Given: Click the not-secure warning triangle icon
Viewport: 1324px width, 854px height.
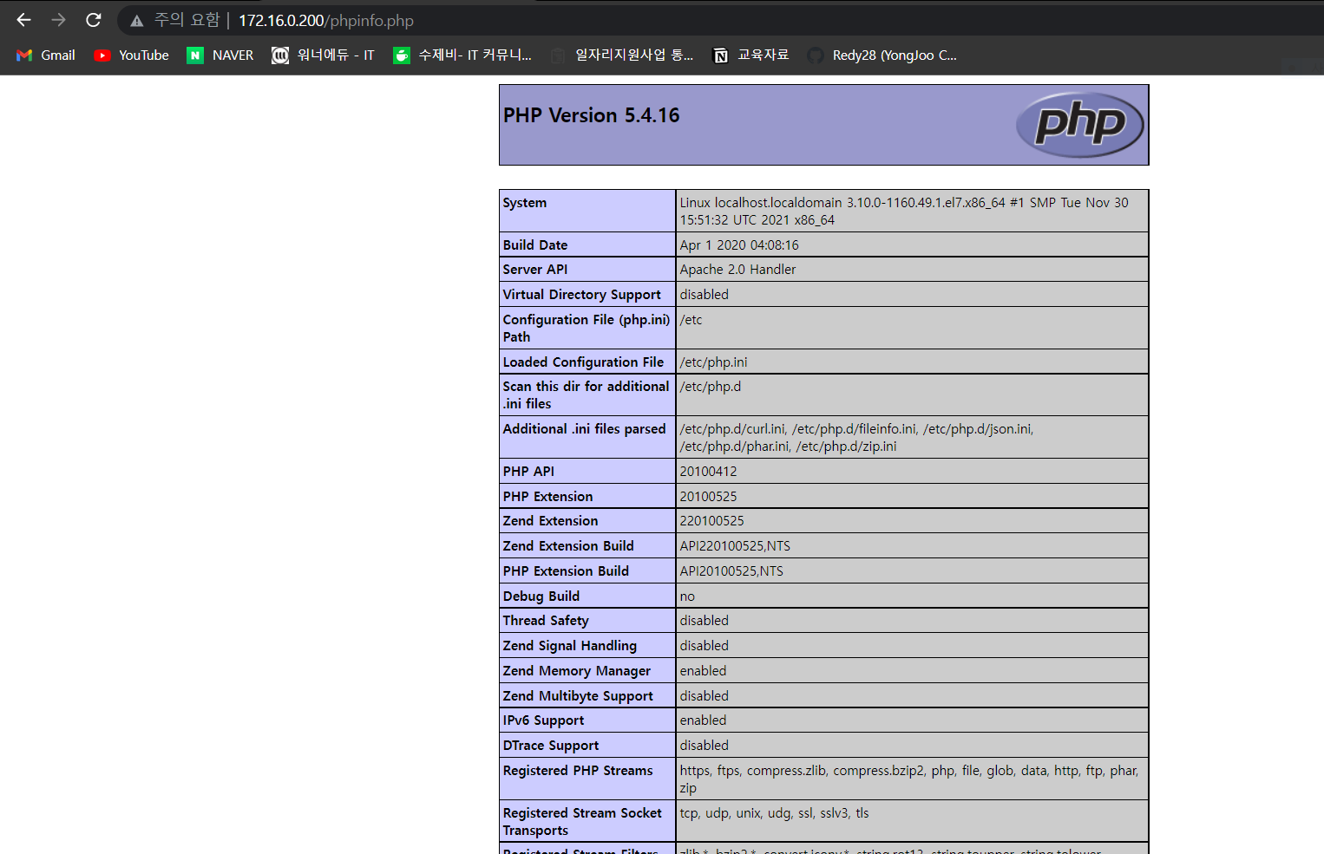Looking at the screenshot, I should tap(136, 21).
